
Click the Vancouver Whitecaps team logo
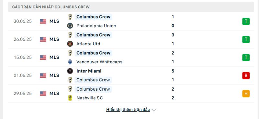pos(70,62)
